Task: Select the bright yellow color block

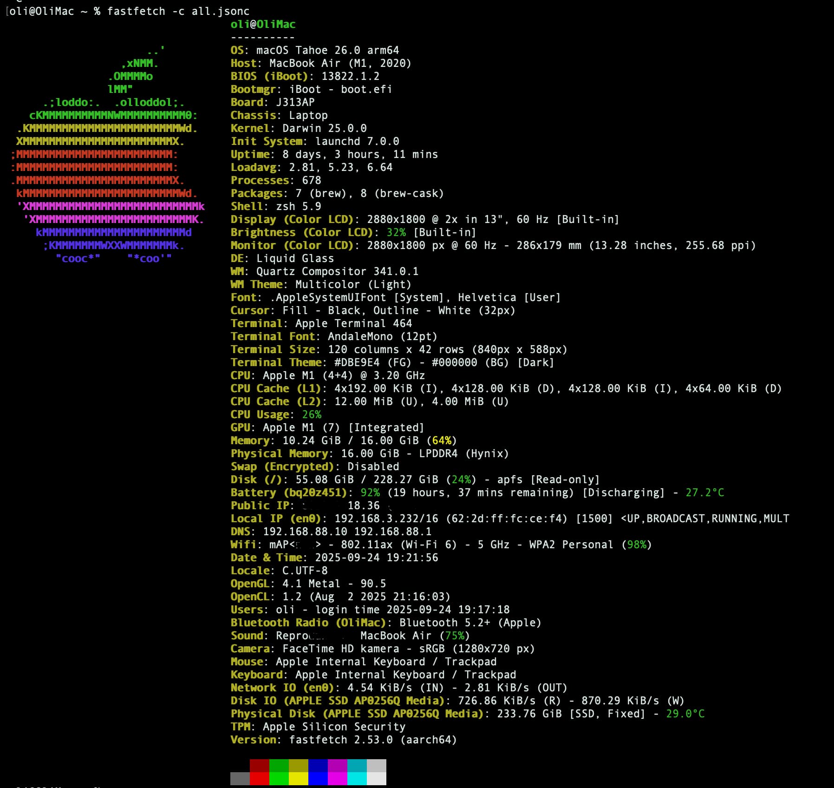Action: pyautogui.click(x=298, y=778)
